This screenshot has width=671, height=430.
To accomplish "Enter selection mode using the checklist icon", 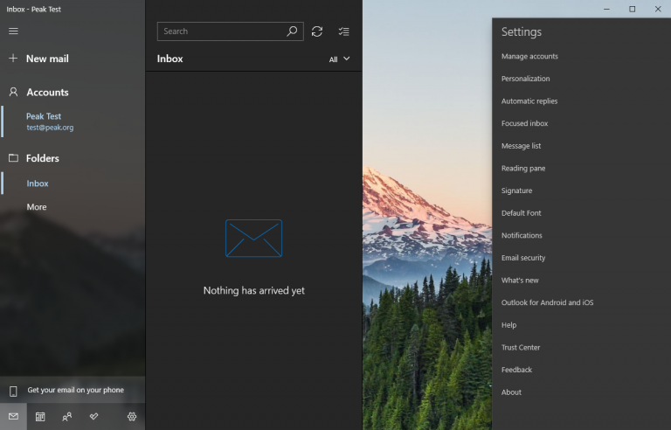I will (343, 31).
